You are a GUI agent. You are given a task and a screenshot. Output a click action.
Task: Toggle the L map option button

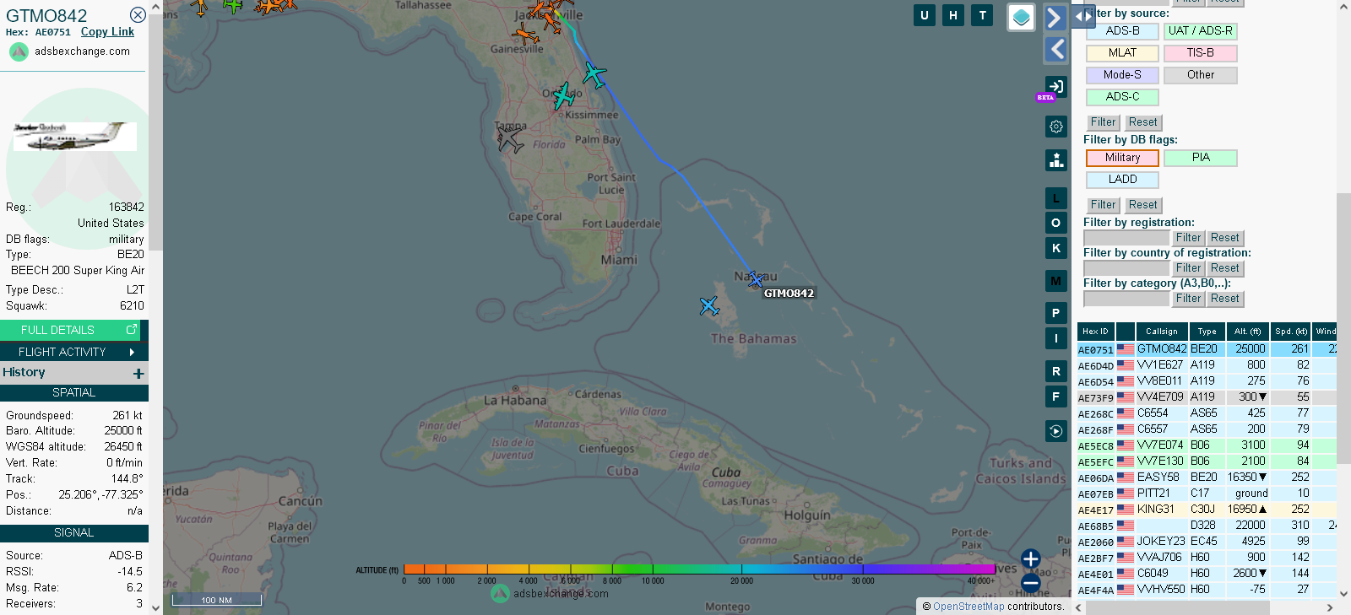[x=1055, y=198]
